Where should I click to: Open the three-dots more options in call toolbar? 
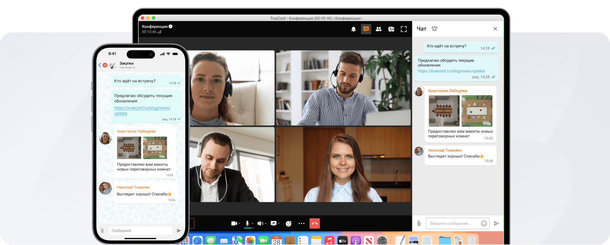coord(301,224)
